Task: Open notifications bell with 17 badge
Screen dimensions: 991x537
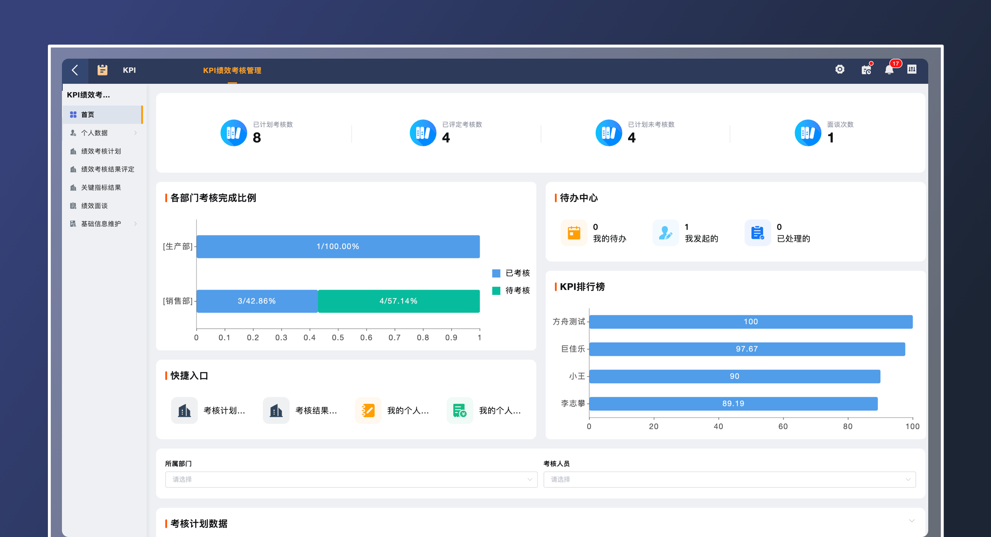Action: 889,69
